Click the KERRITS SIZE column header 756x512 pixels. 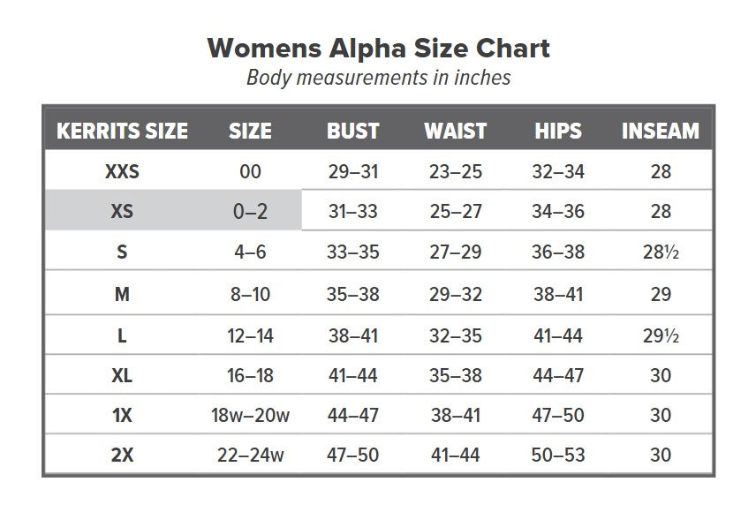click(x=122, y=132)
